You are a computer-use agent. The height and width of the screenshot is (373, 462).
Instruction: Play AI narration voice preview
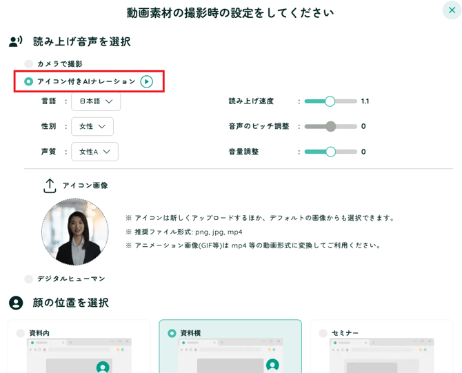(146, 81)
